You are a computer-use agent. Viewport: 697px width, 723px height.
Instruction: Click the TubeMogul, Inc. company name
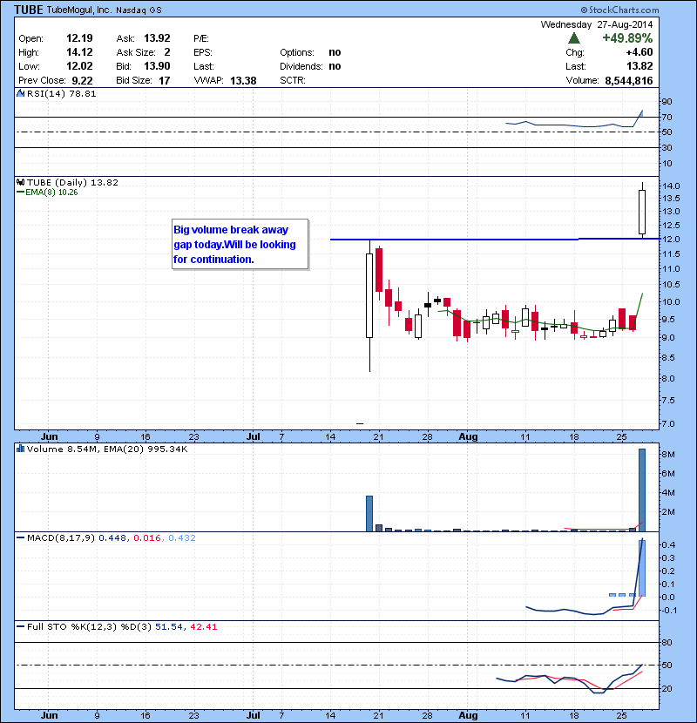(79, 10)
